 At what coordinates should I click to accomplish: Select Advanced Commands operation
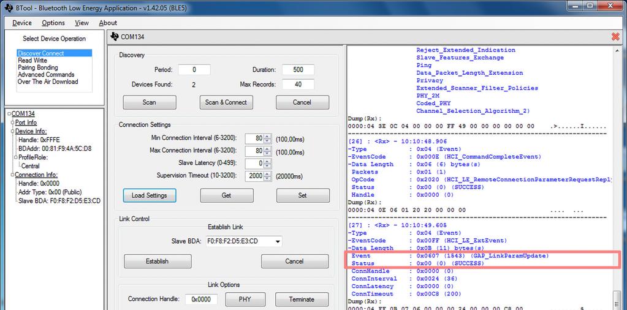(46, 74)
